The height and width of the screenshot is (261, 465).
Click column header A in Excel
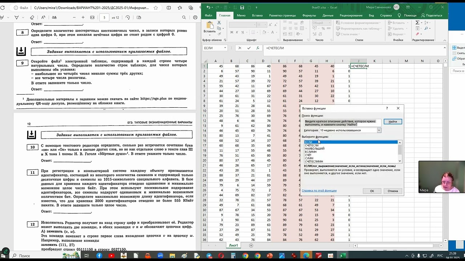215,61
